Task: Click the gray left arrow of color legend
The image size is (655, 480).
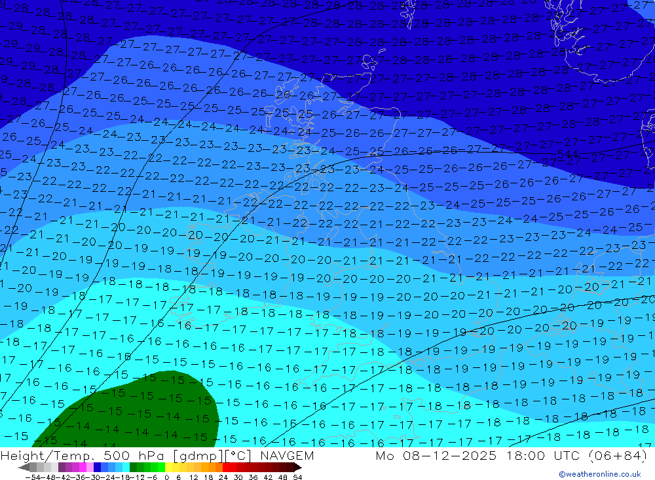Action: (24, 468)
